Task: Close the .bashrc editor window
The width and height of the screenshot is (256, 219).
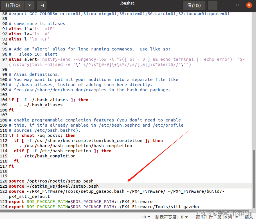Action: (249, 5)
